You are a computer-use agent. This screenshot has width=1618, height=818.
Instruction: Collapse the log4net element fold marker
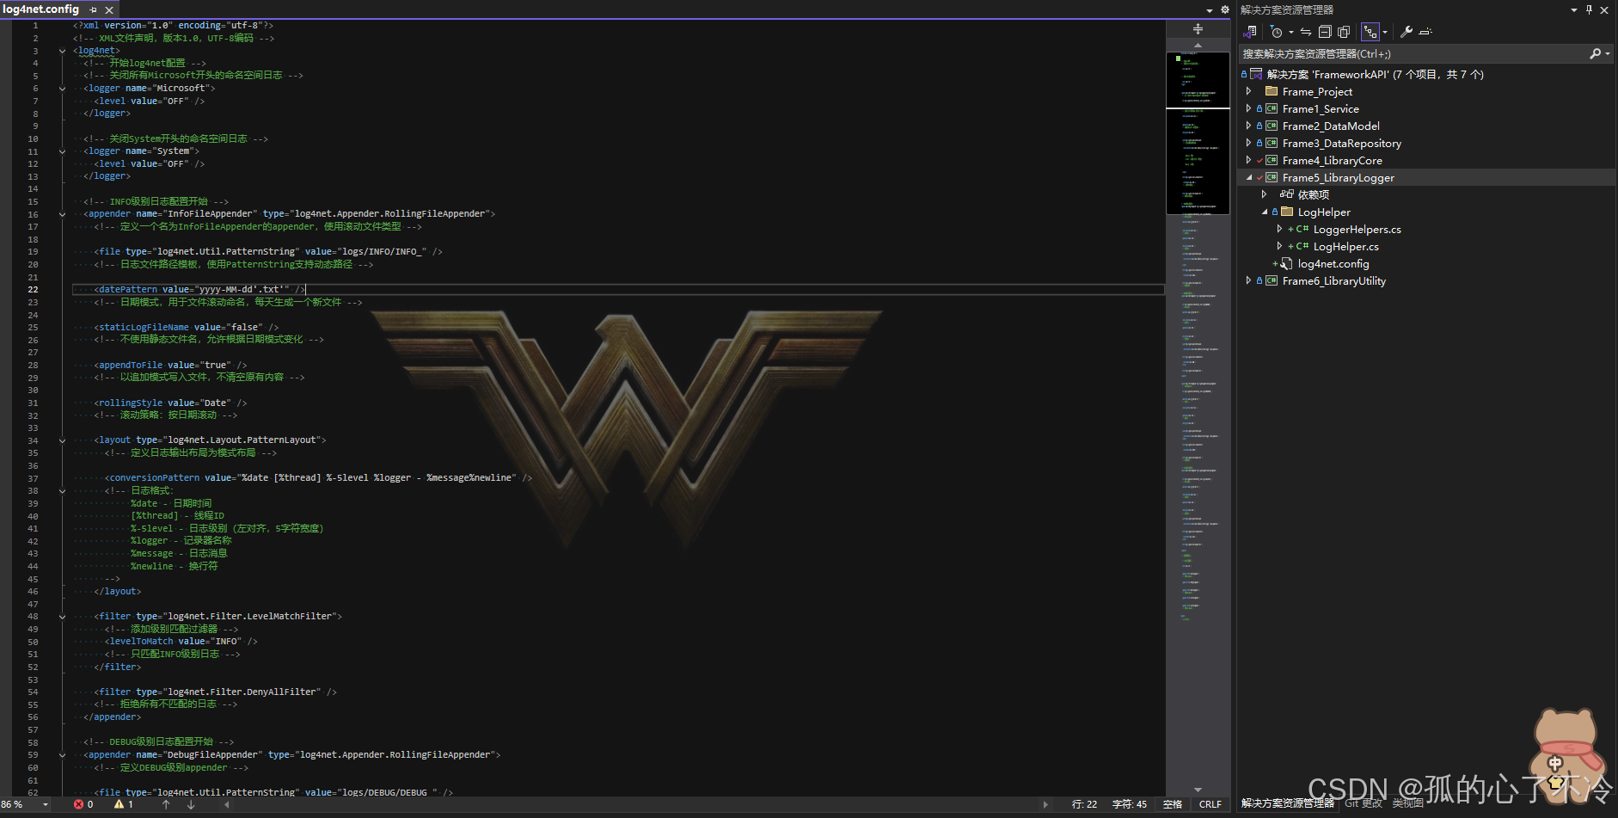[62, 51]
